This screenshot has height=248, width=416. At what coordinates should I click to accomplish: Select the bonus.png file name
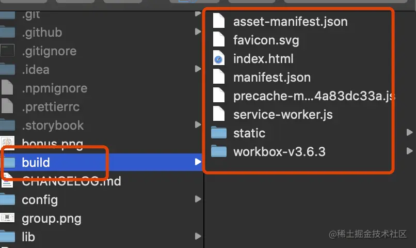point(52,144)
